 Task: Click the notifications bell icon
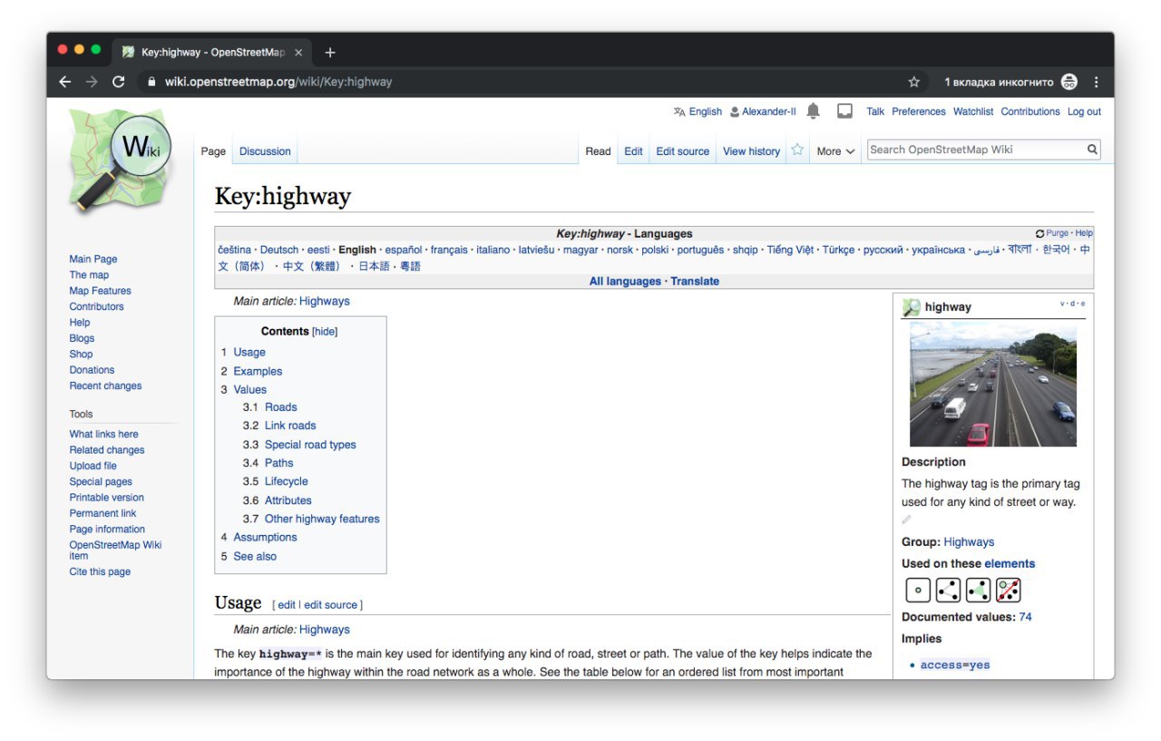pos(813,112)
